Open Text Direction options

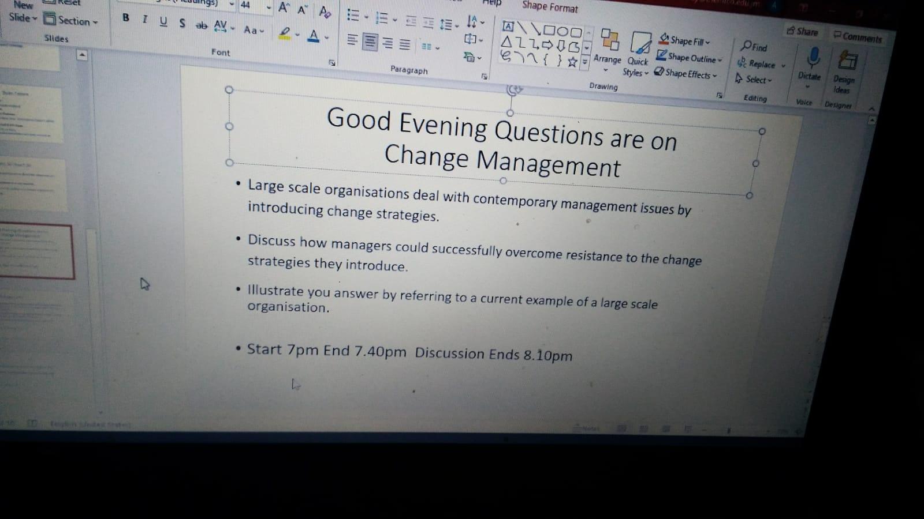[475, 22]
